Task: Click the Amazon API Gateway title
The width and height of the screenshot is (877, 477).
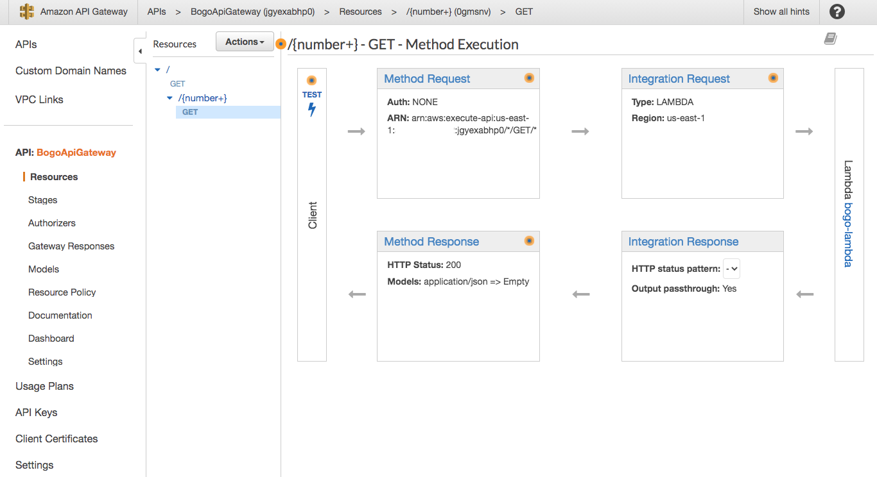Action: coord(84,12)
